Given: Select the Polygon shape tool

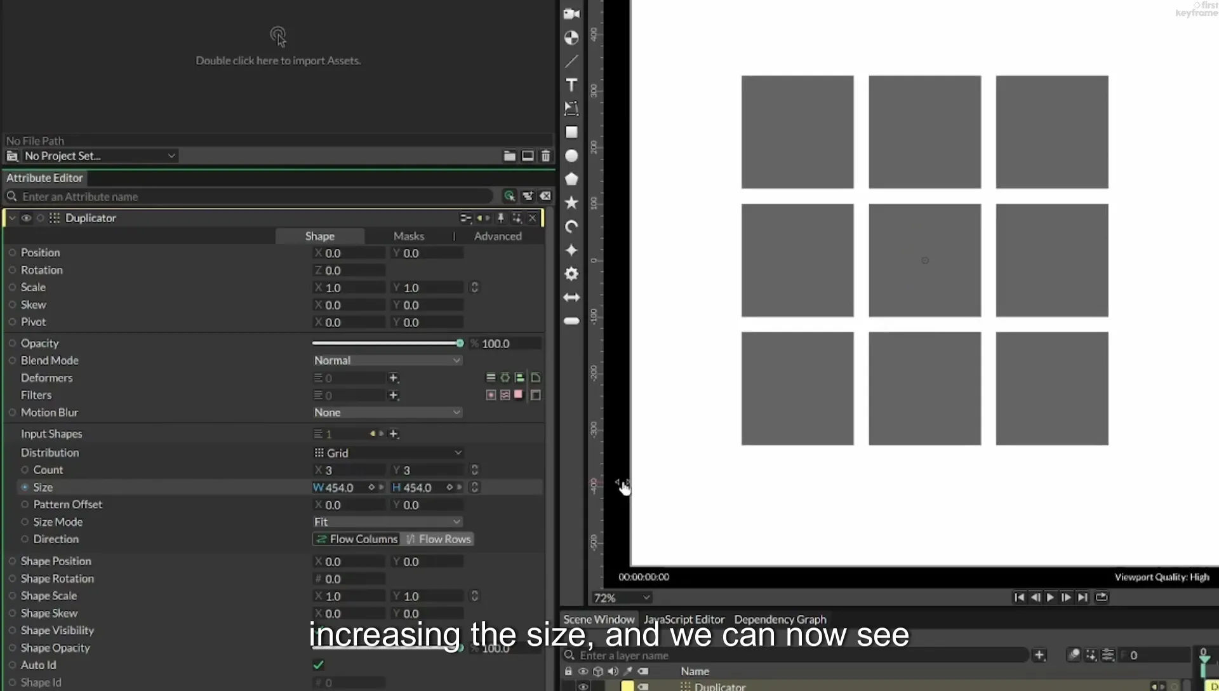Looking at the screenshot, I should coord(571,179).
